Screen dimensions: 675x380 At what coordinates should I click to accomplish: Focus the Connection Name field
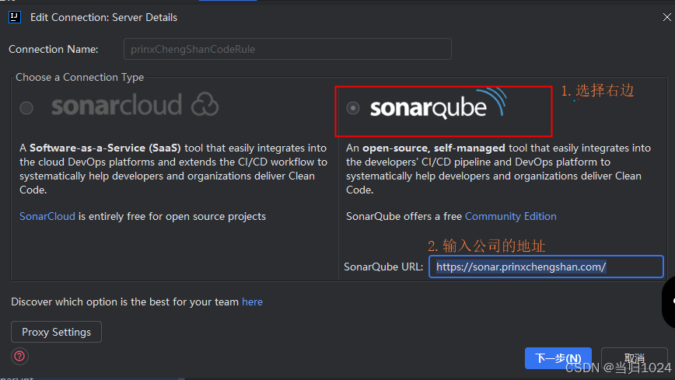288,49
